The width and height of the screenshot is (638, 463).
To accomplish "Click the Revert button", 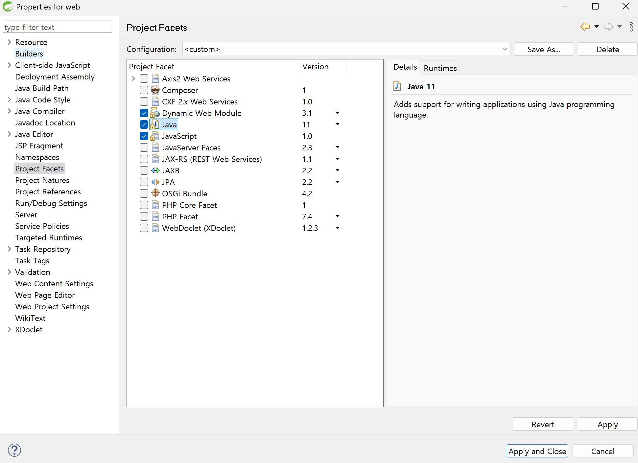I will point(543,424).
